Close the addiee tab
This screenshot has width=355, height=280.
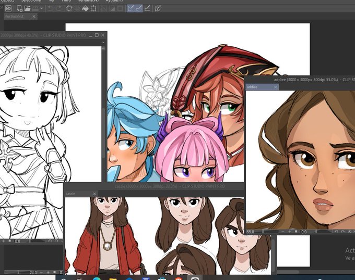(276, 87)
